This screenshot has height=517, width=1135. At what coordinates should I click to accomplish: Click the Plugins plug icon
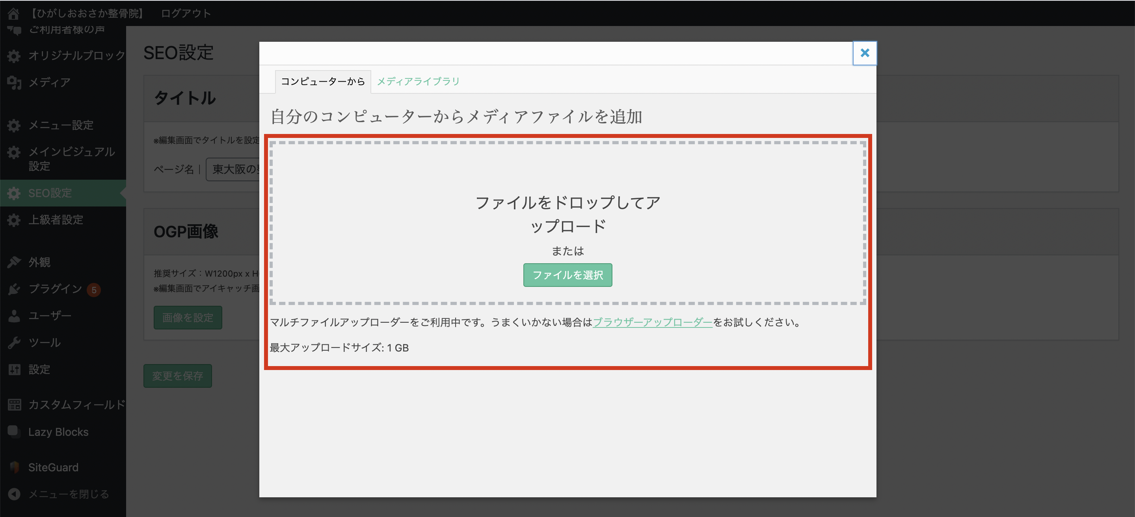click(14, 289)
